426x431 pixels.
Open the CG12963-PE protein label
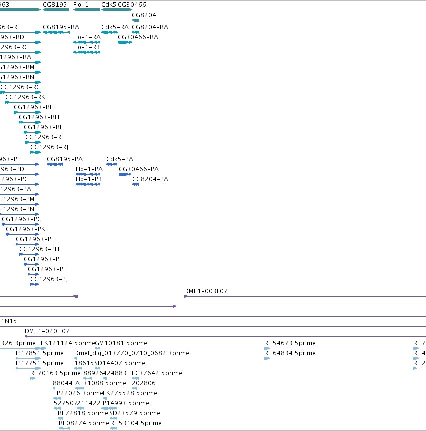pyautogui.click(x=35, y=239)
